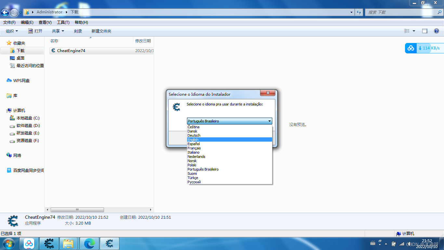The height and width of the screenshot is (250, 444).
Task: Choose Español in the language list
Action: (229, 144)
